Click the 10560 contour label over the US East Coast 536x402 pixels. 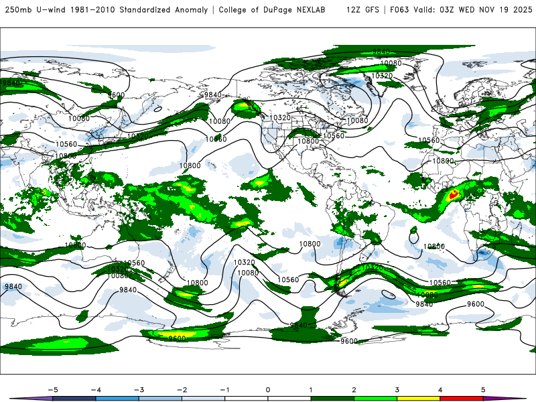pos(333,136)
